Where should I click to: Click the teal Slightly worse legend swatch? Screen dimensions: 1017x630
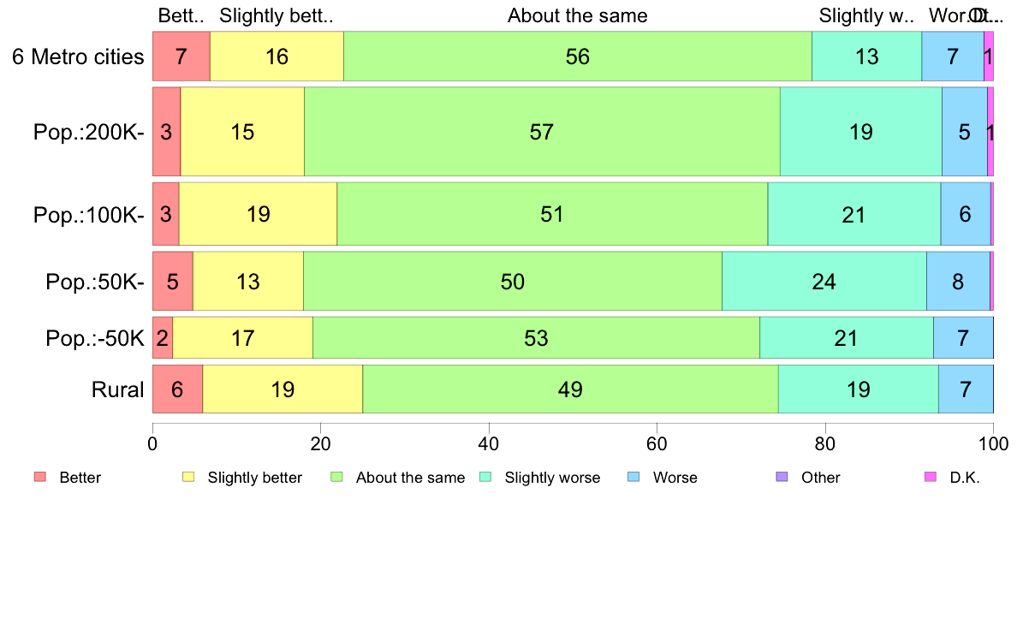tap(485, 477)
